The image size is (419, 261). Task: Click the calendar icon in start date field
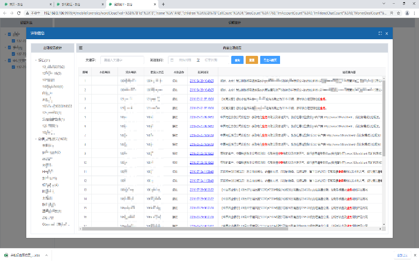172,60
